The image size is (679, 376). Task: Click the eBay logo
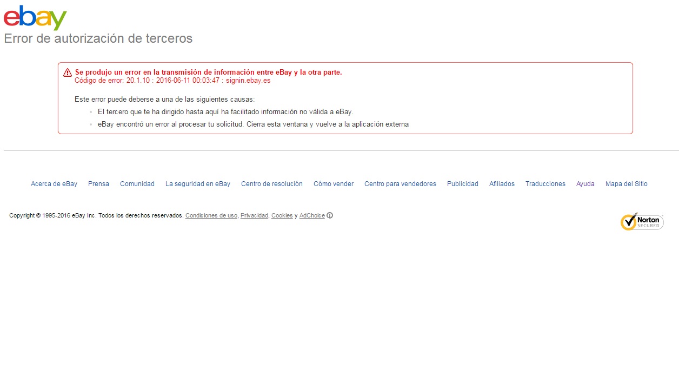click(35, 17)
